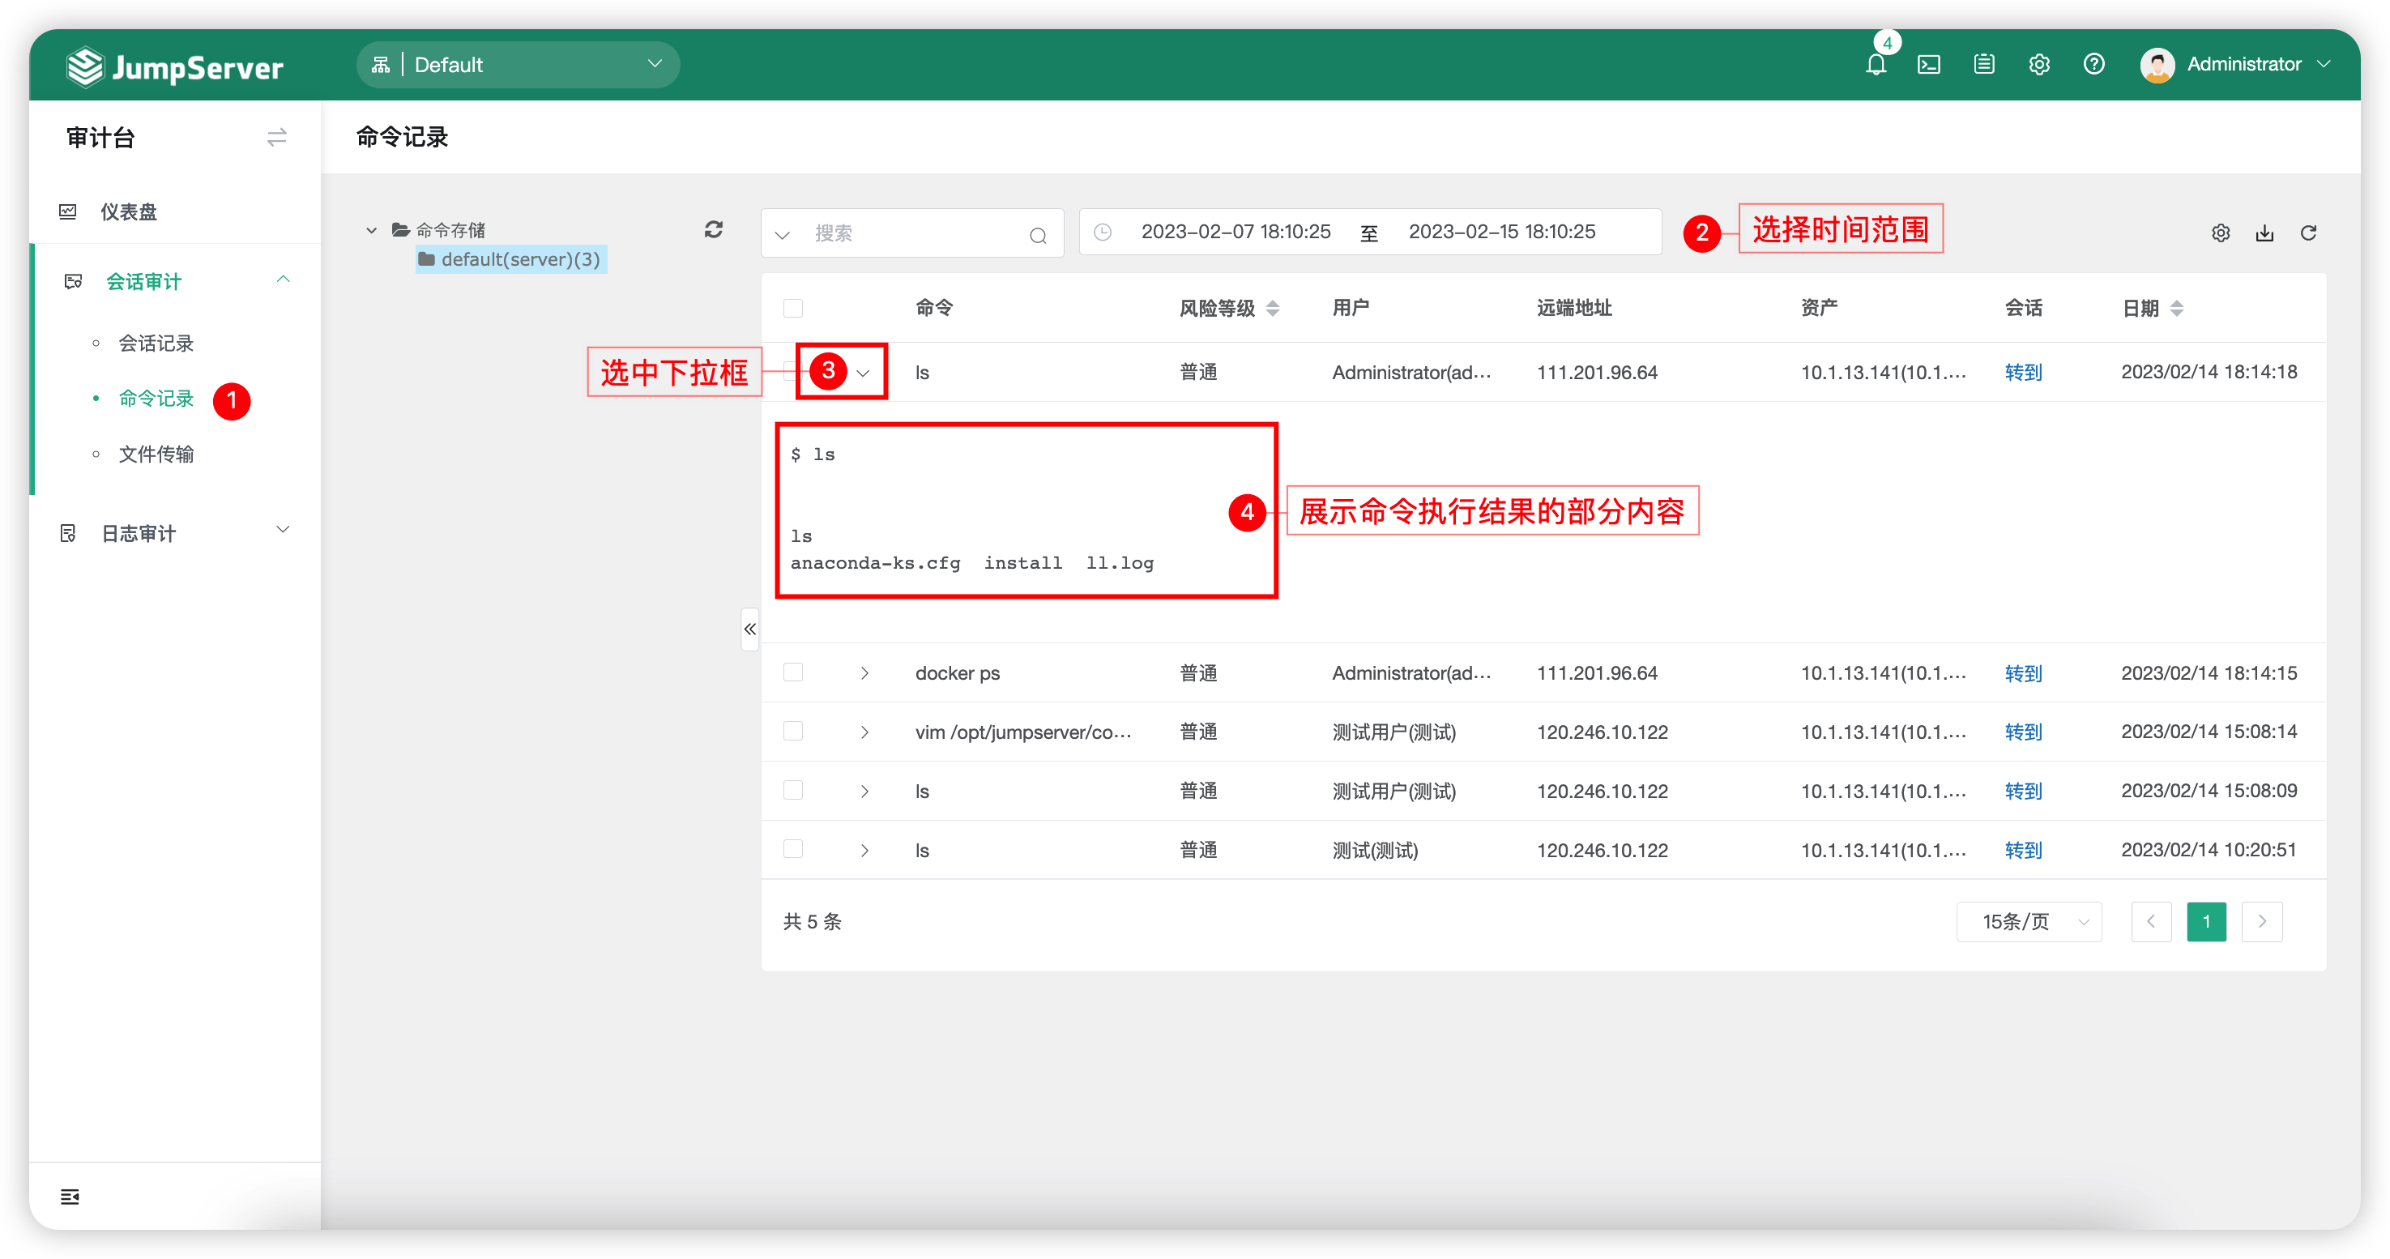
Task: Select page 1 pagination button
Action: [2206, 921]
